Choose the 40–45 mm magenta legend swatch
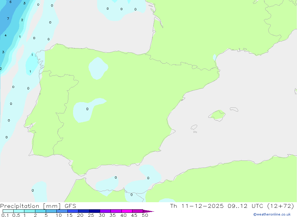The width and height of the screenshot is (297, 217). pyautogui.click(x=127, y=211)
